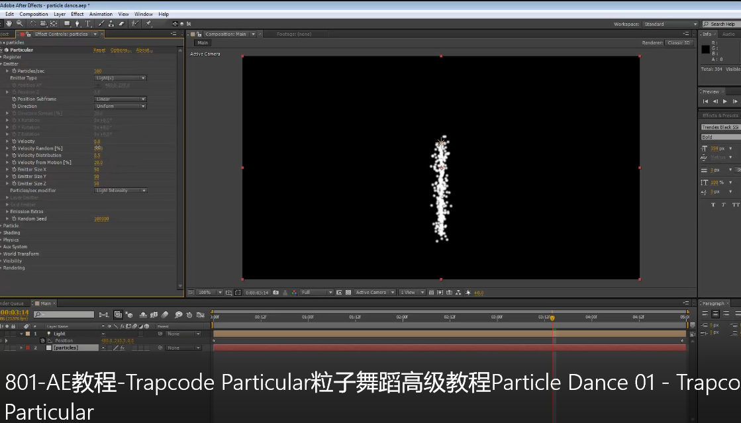
Task: Toggle the Region of Interest button
Action: tap(339, 293)
